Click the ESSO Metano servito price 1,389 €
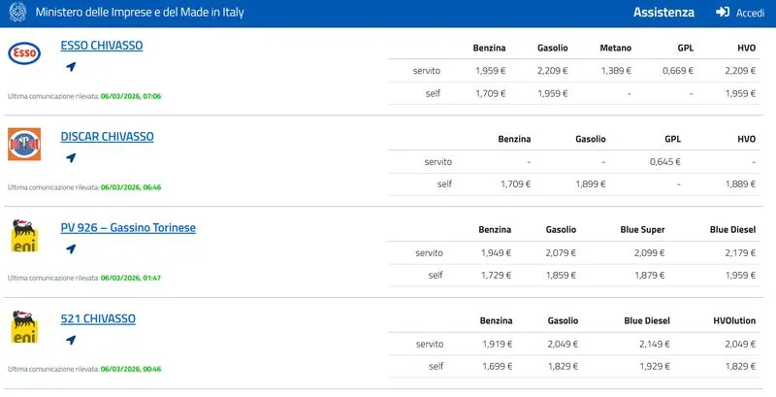This screenshot has width=776, height=397. click(x=614, y=71)
